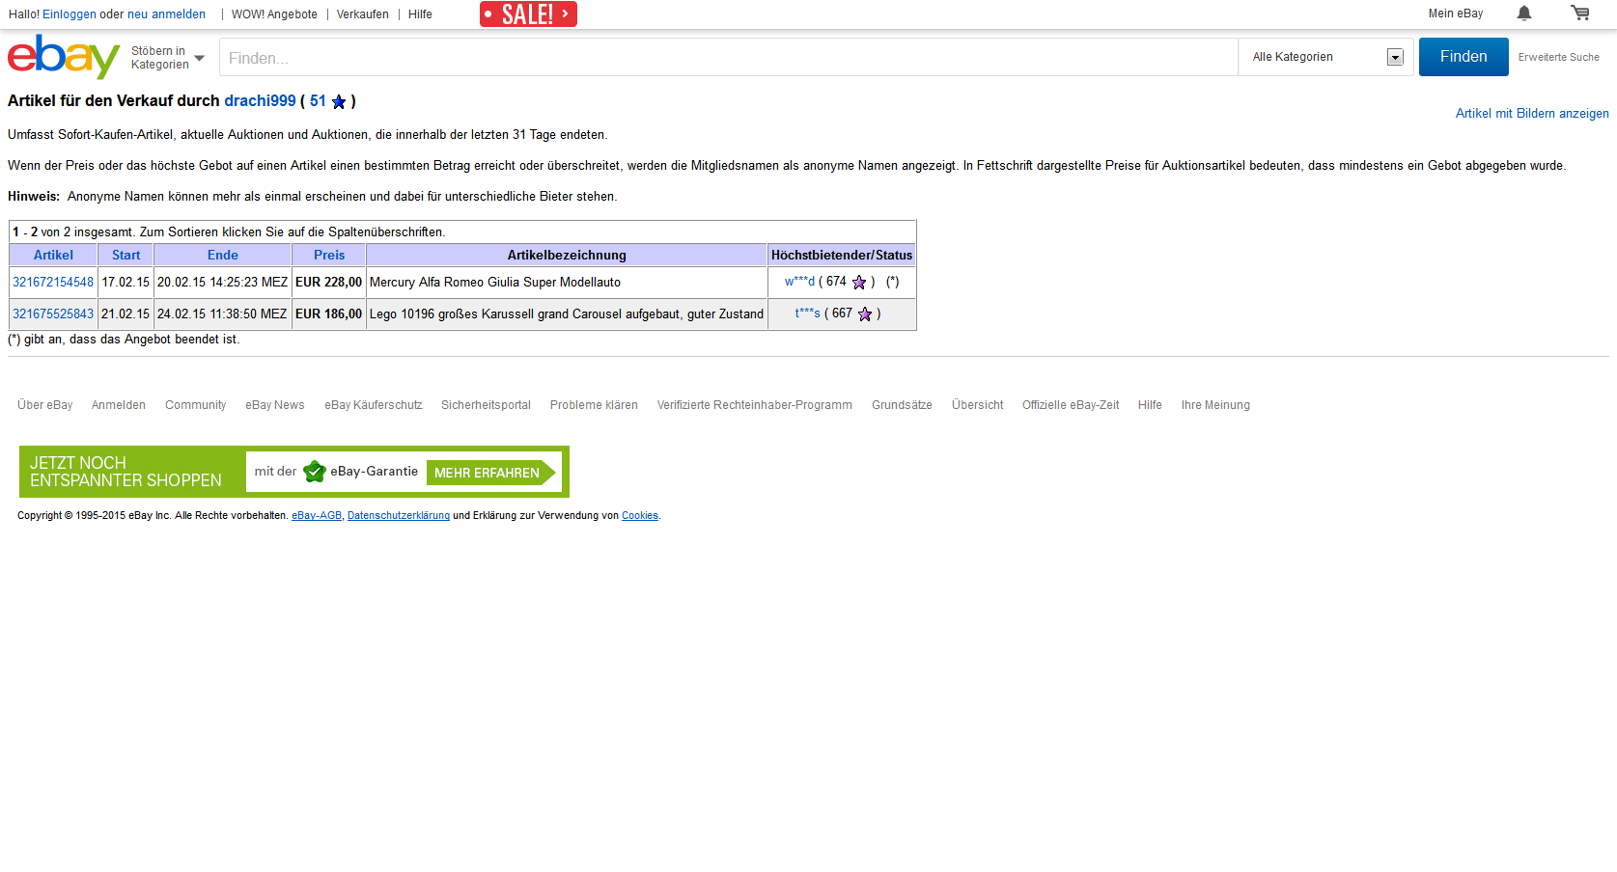This screenshot has width=1617, height=872.
Task: Open Anmelden footer link
Action: coord(119,405)
